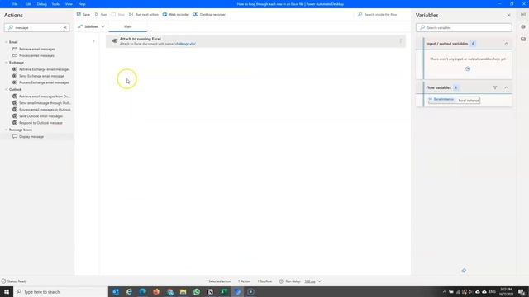Open Internet Explorer from the taskbar
The height and width of the screenshot is (297, 529).
pos(129,291)
